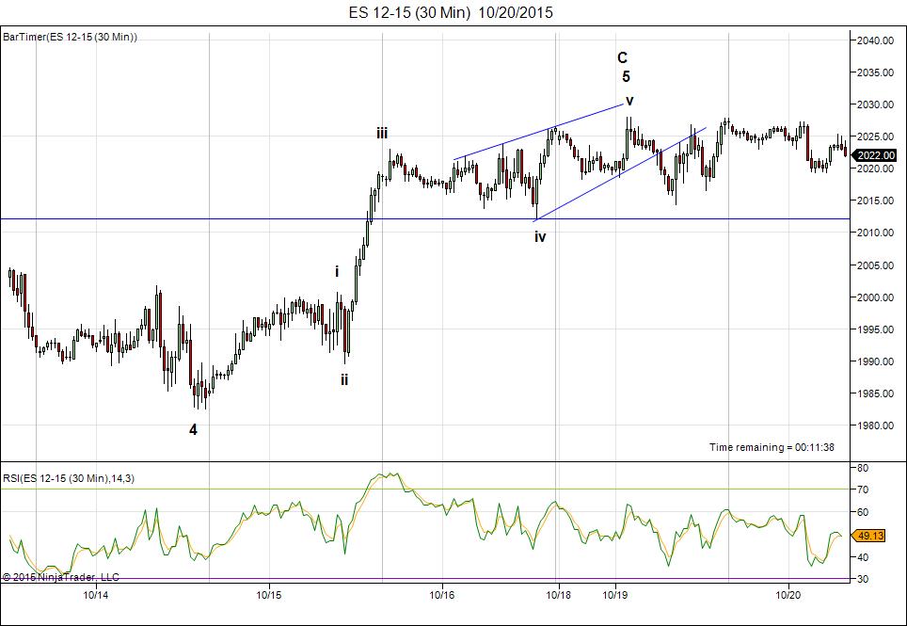Click the 2030.00 price axis label
The image size is (907, 626).
click(x=877, y=104)
